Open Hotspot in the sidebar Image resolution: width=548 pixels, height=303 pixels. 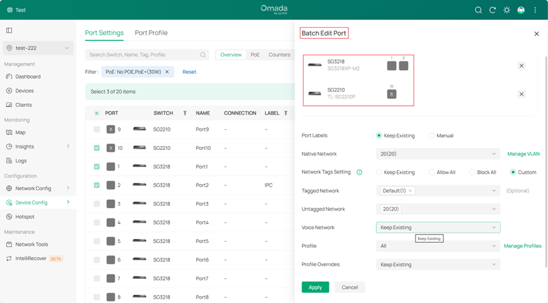pyautogui.click(x=25, y=216)
